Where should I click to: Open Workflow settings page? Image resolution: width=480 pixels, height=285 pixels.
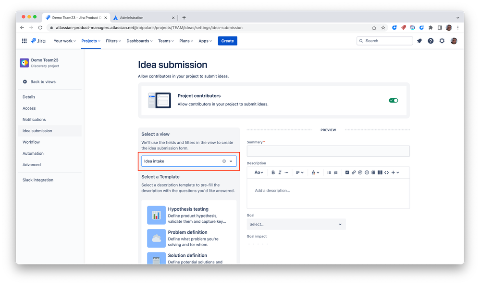point(31,142)
